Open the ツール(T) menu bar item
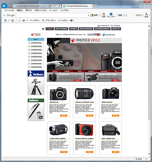Viewport: 152px width, 162px height. click(53, 10)
